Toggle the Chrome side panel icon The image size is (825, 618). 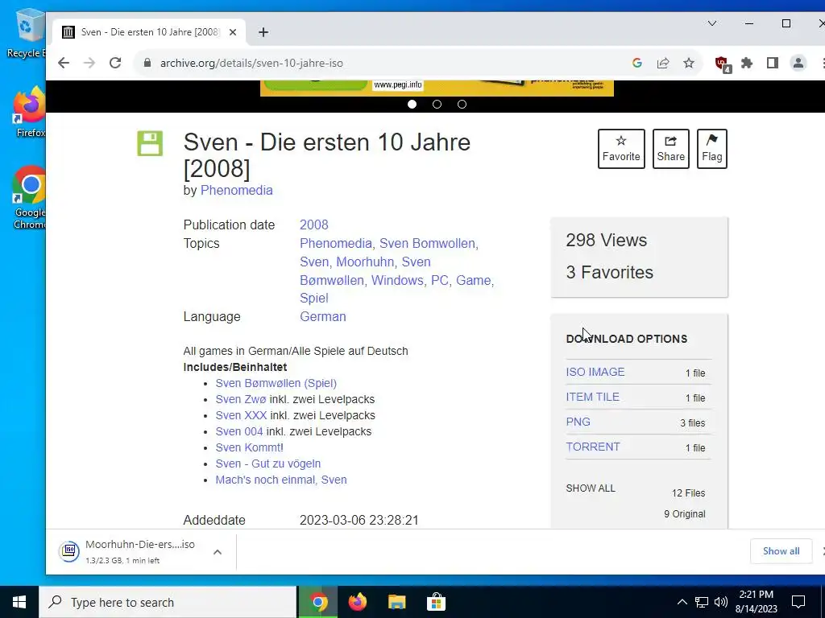(x=773, y=63)
